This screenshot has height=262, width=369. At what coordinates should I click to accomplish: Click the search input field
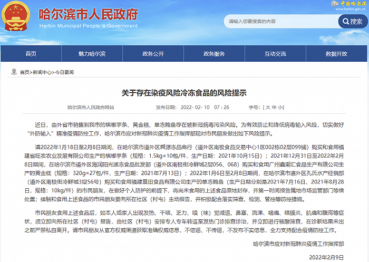[279, 22]
